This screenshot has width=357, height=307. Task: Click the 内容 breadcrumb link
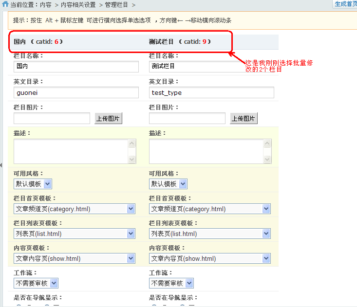(45, 5)
